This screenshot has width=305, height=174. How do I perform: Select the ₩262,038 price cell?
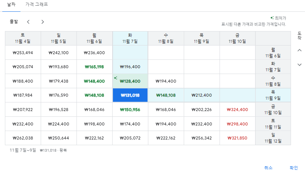23,138
